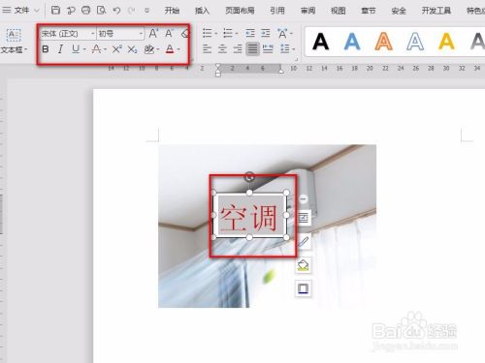Click the clear formatting eraser icon
The image size is (485, 363).
pos(185,33)
